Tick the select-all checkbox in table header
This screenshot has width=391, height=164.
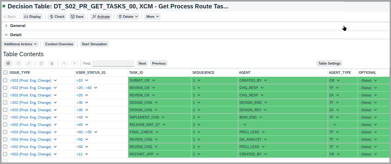(x=5, y=72)
